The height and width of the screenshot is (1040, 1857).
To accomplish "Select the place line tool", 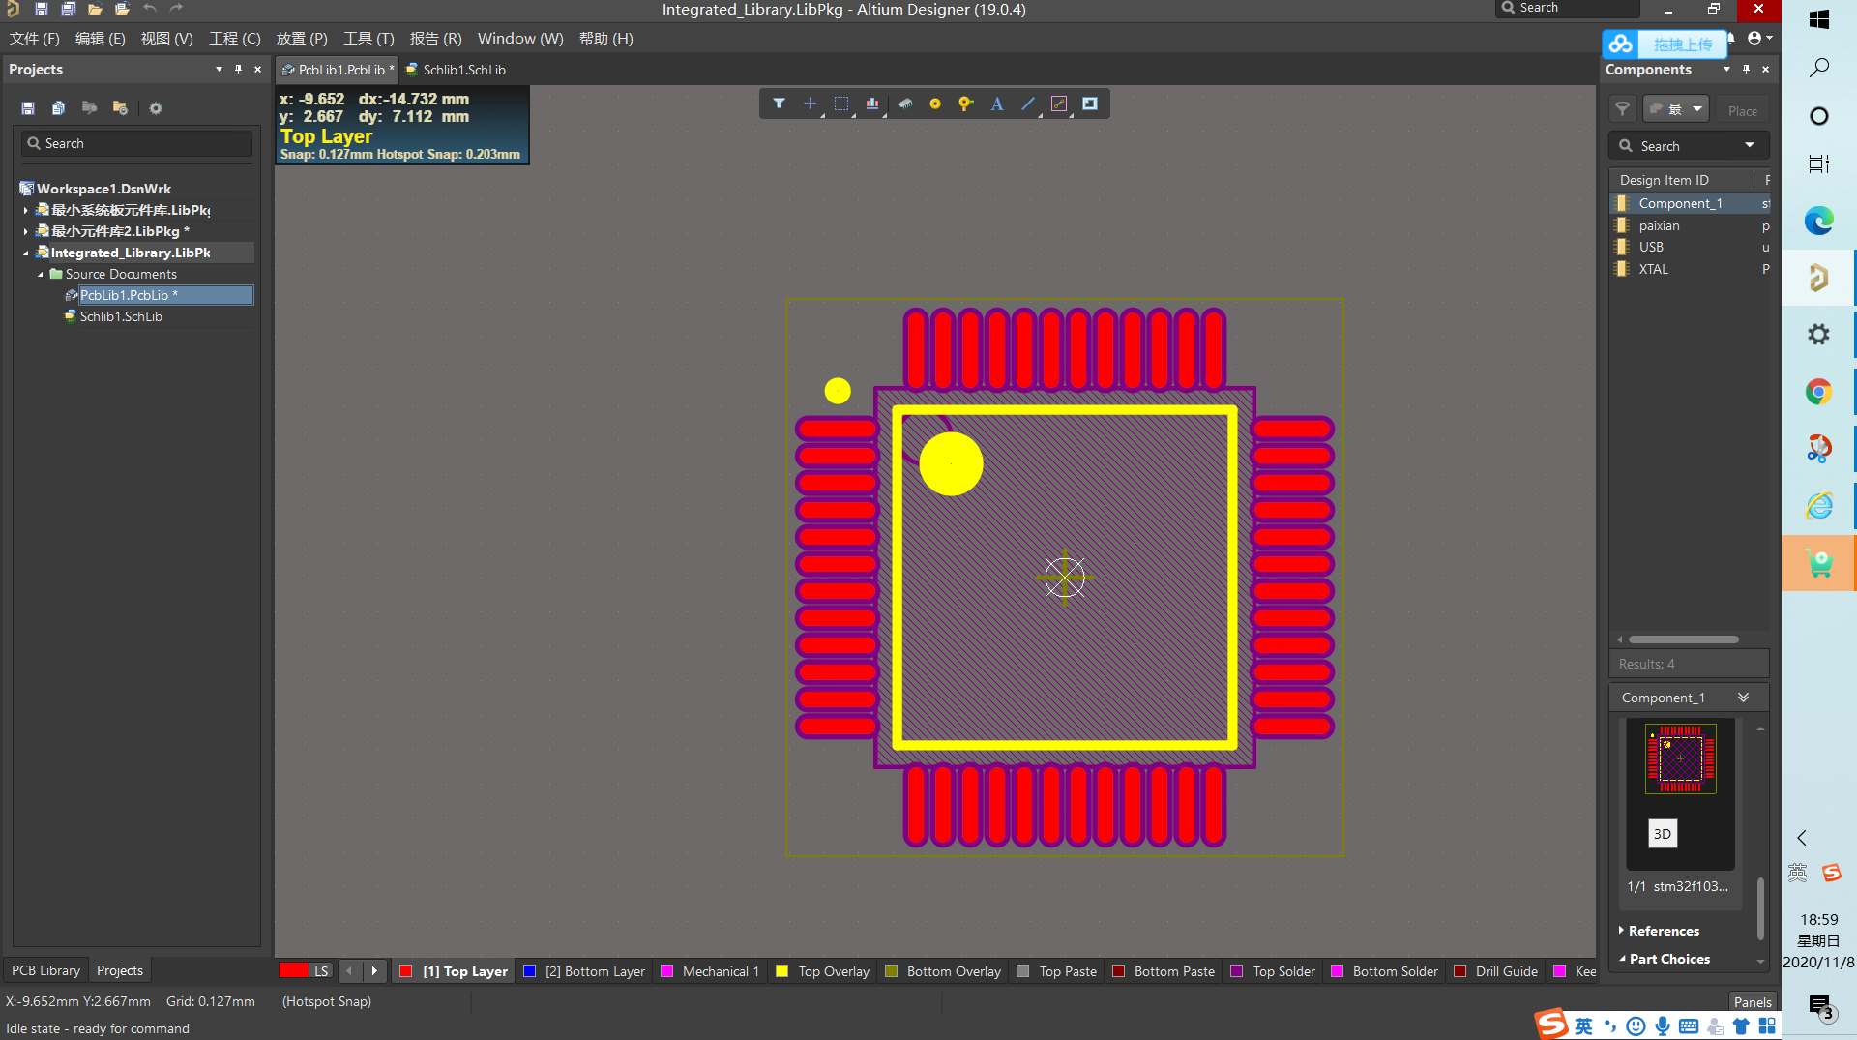I will (1028, 104).
